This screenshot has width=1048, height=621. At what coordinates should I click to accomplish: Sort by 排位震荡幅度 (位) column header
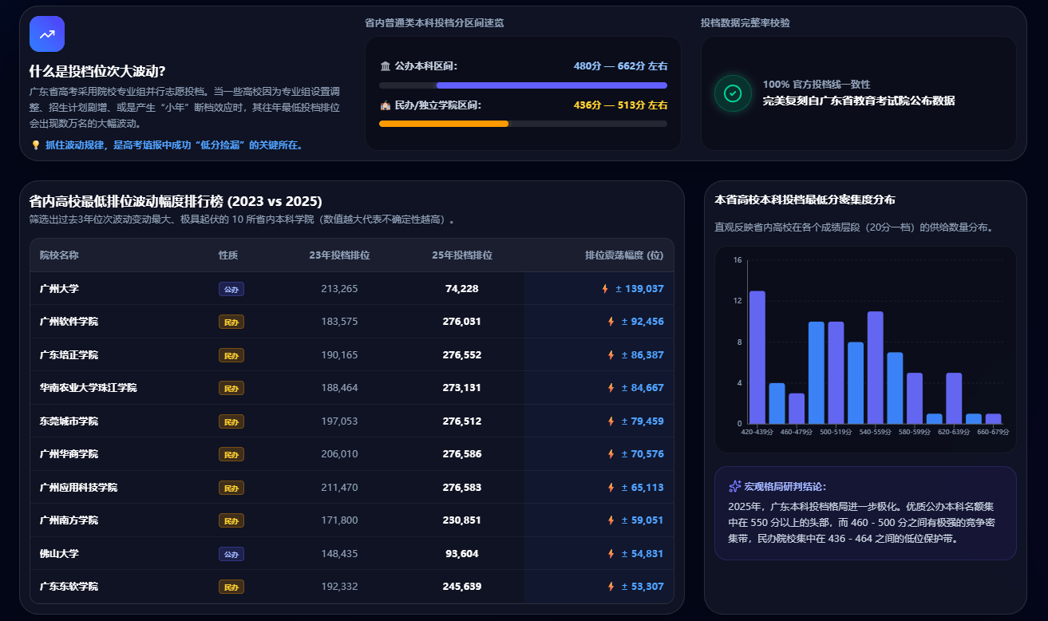[x=624, y=255]
